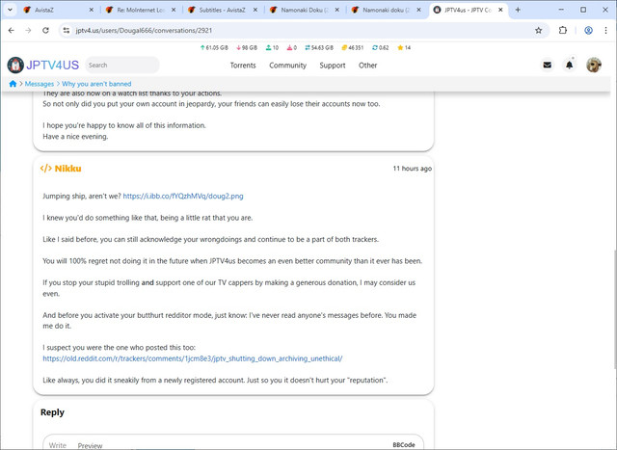
Task: Click the 54.63 GiB buffer stat
Action: 319,47
